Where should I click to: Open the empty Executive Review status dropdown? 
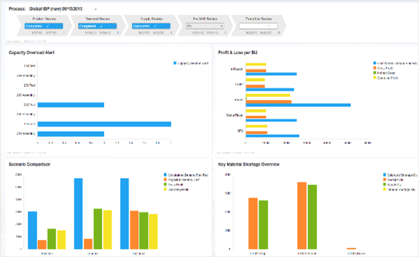(258, 26)
